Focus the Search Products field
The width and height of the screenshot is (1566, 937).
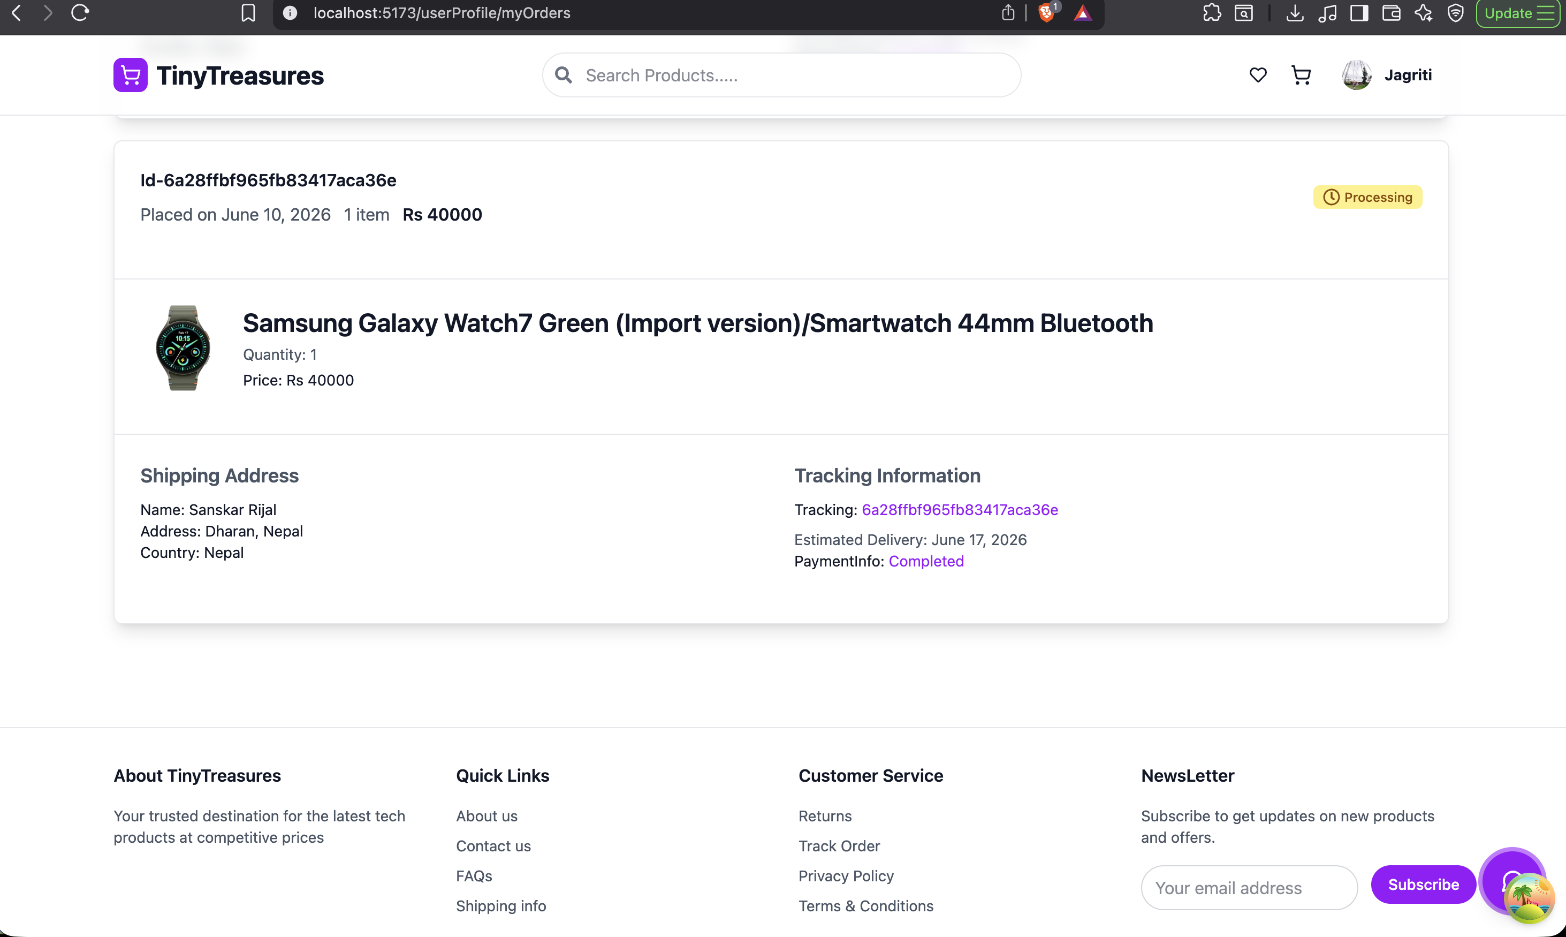[x=782, y=75]
